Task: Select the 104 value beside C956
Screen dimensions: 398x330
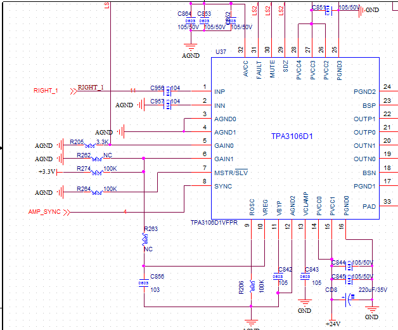Action: [x=176, y=88]
